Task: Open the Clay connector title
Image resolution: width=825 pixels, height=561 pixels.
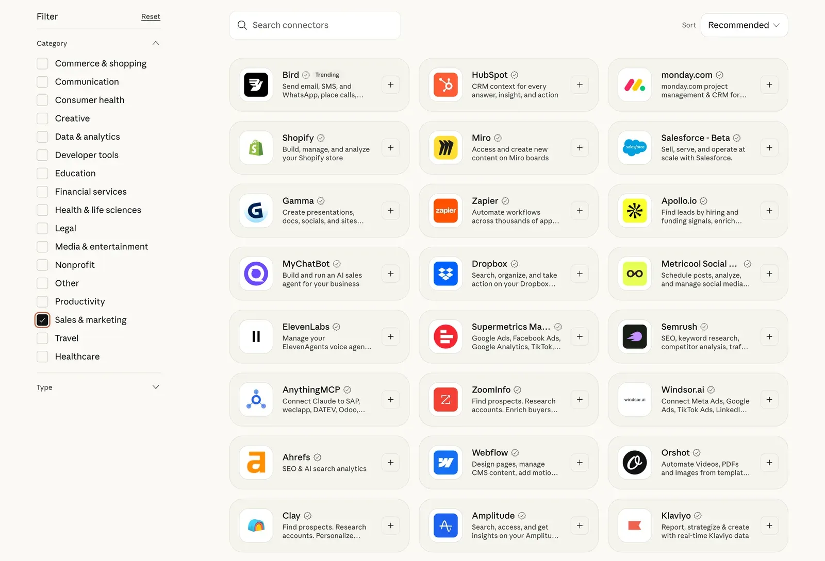Action: [x=291, y=516]
